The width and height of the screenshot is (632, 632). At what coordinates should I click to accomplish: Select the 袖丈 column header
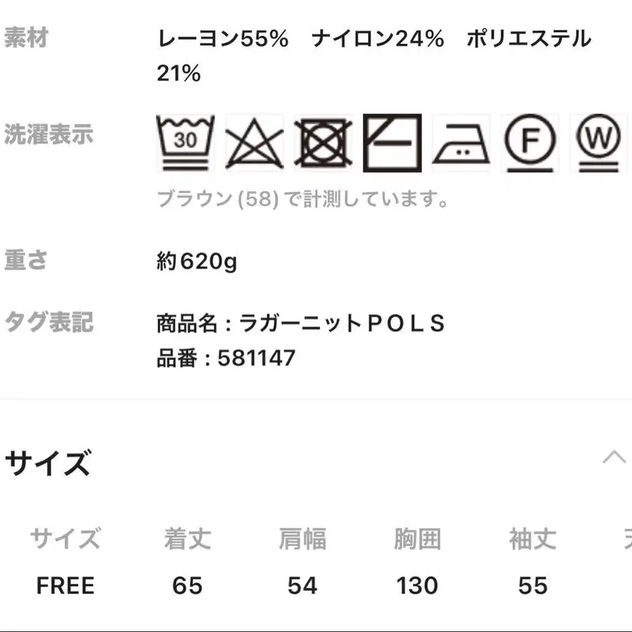coord(532,539)
